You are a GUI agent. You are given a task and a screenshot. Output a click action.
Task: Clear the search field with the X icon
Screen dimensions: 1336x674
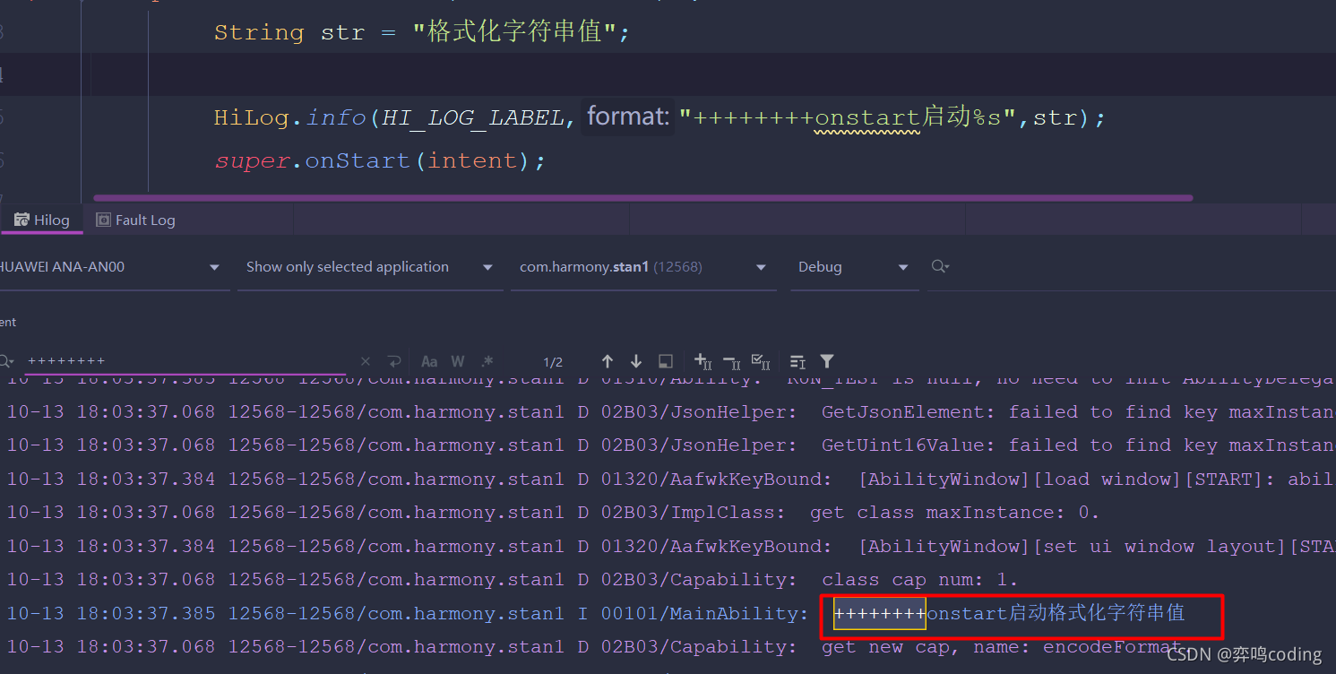point(366,361)
